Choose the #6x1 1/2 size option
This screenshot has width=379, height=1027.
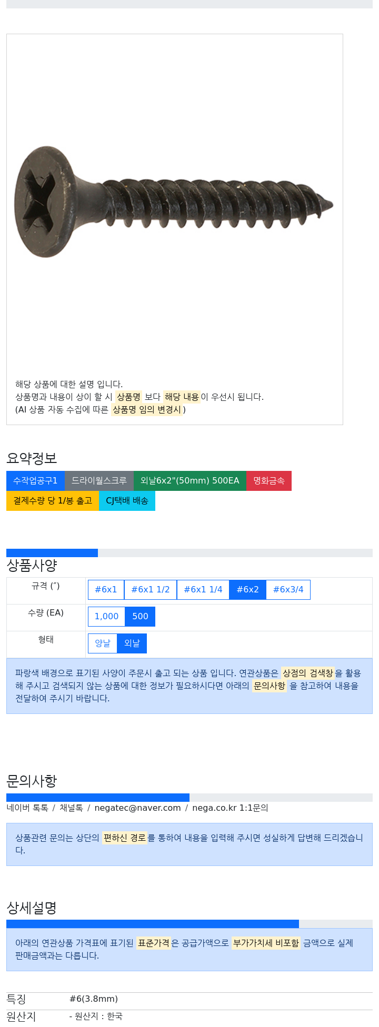click(151, 590)
